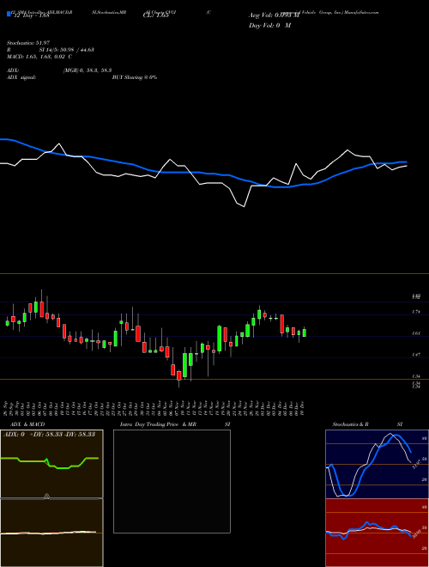Click the 'Stochastics & R' panel title
The width and height of the screenshot is (429, 567).
tap(350, 424)
